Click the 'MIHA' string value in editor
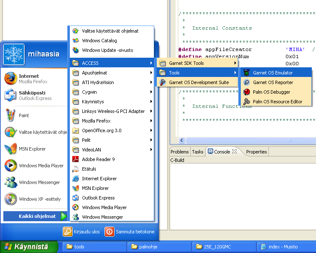The height and width of the screenshot is (253, 316). pyautogui.click(x=295, y=49)
